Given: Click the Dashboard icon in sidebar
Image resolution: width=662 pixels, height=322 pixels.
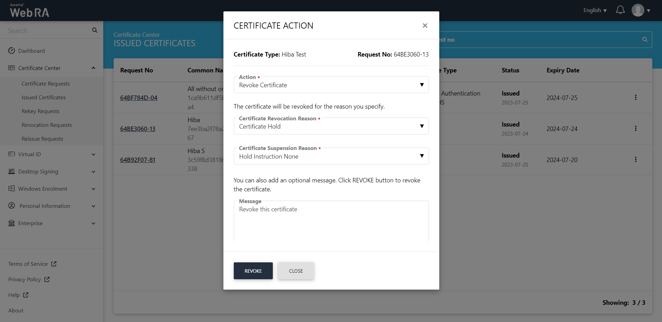Looking at the screenshot, I should click(12, 51).
